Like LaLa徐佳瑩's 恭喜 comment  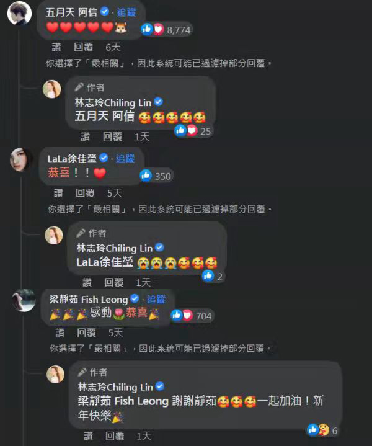58,193
